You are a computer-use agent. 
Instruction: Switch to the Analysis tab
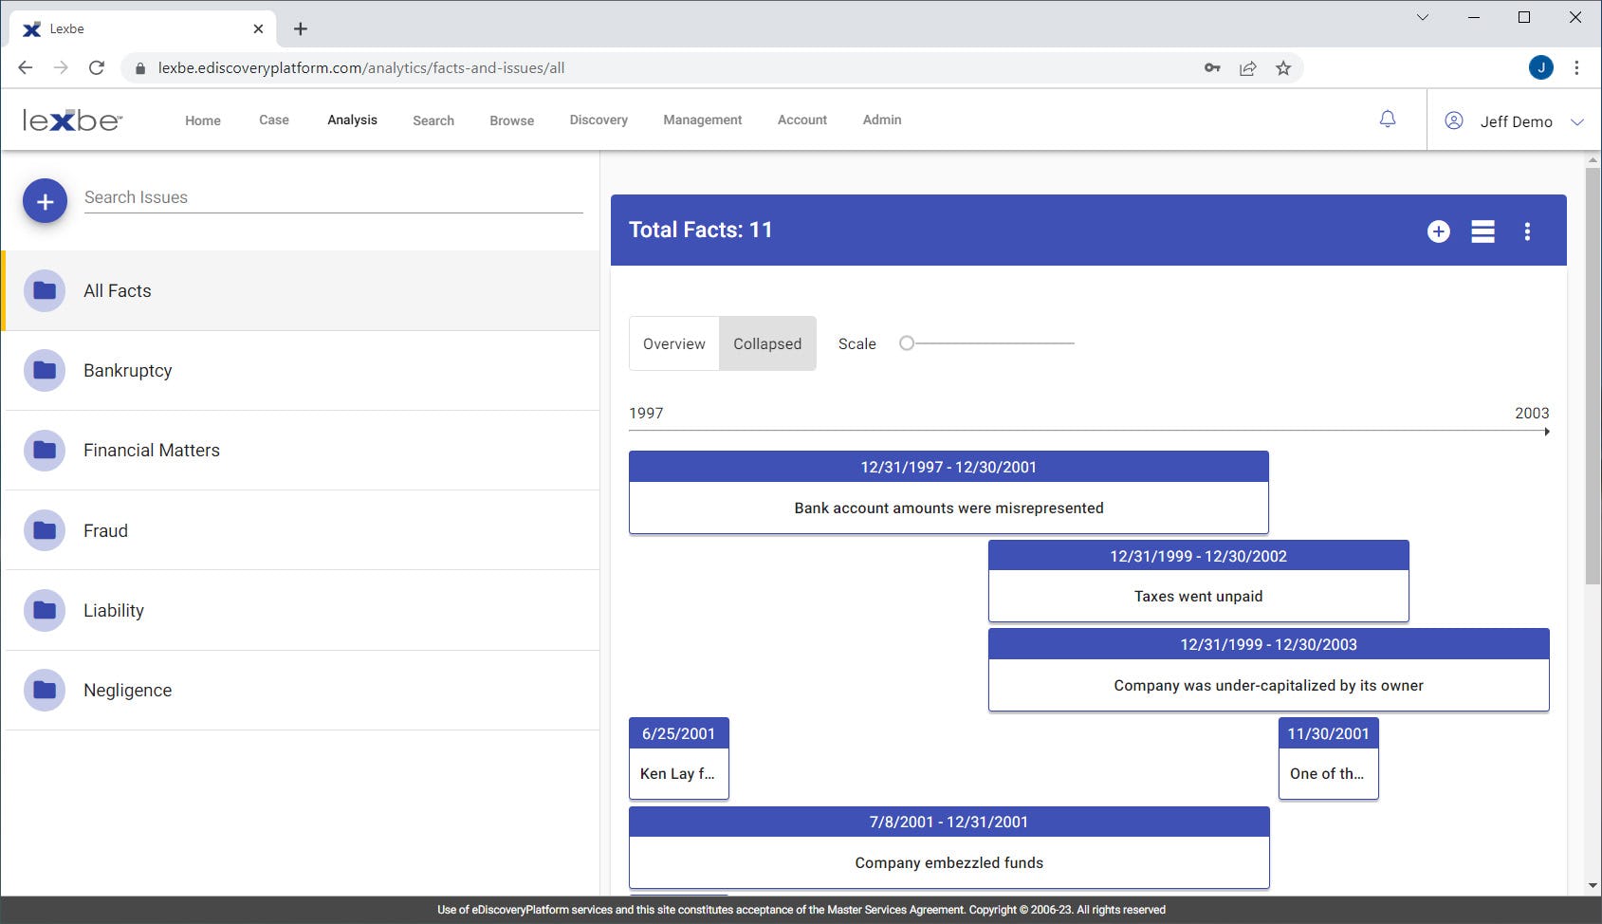tap(352, 120)
